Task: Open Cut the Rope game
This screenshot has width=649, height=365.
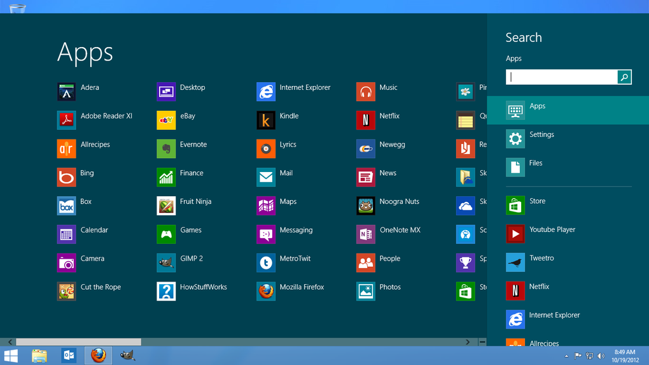Action: tap(66, 291)
